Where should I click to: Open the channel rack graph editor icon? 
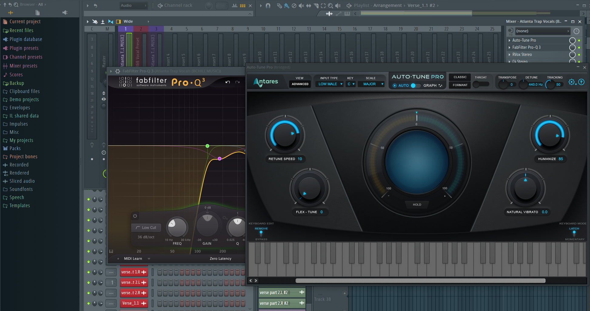[x=235, y=5]
